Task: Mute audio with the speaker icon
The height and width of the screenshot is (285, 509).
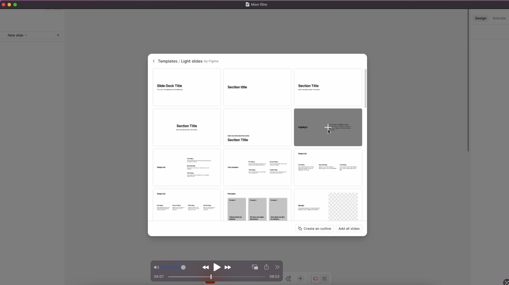Action: coord(156,267)
